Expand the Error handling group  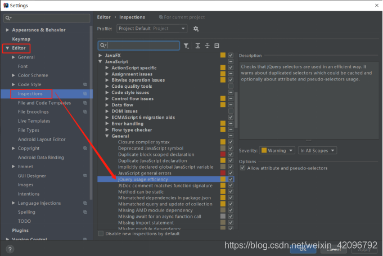click(107, 124)
